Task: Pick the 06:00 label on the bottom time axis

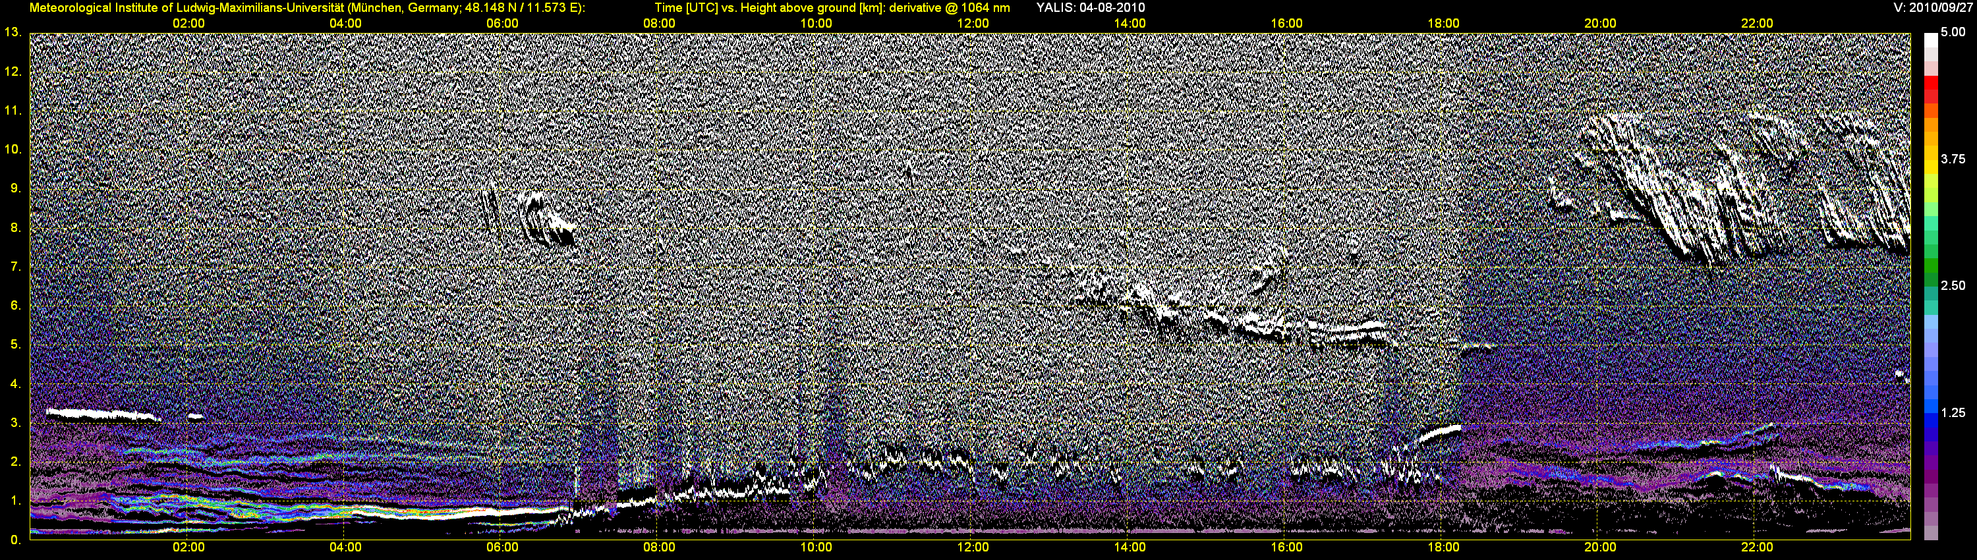Action: pos(502,547)
